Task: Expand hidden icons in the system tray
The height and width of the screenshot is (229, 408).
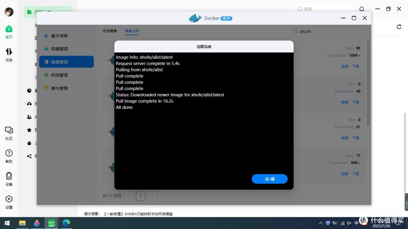Action: (x=320, y=223)
